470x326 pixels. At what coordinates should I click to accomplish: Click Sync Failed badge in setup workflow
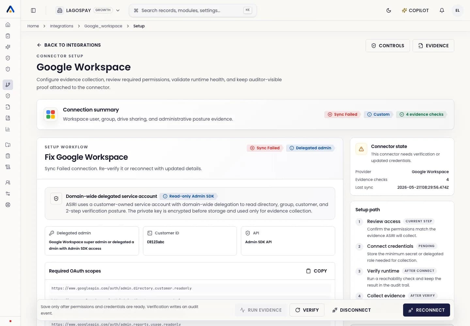pos(265,148)
